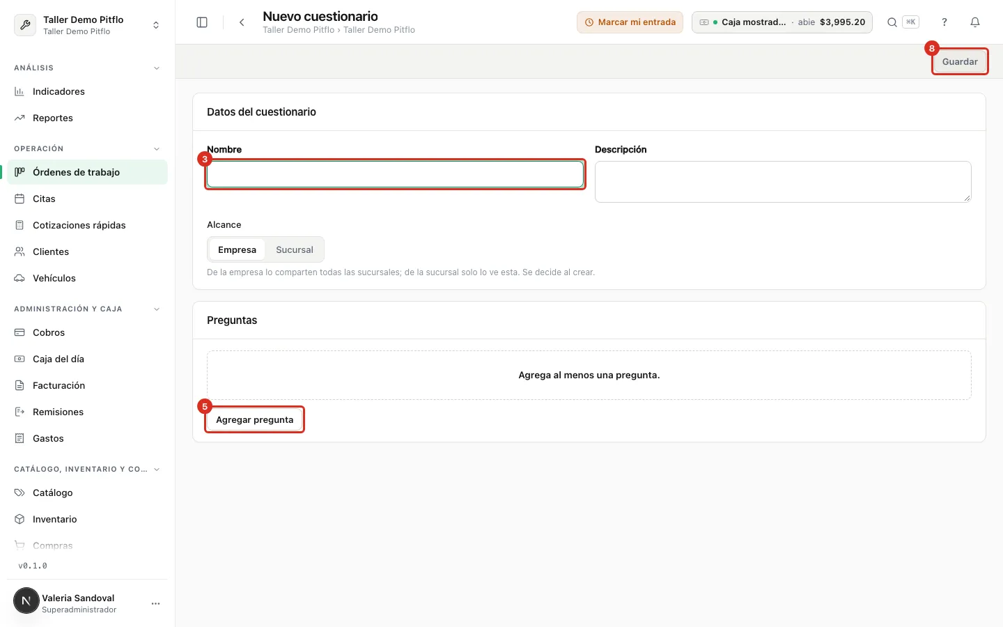Collapse the Catálogo, Inventario section chevron
This screenshot has width=1003, height=627.
tap(157, 470)
